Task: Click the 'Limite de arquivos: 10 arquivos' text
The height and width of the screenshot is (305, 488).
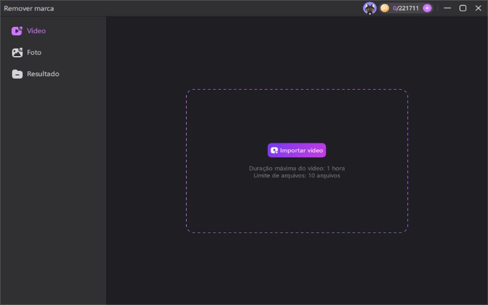Action: point(297,176)
